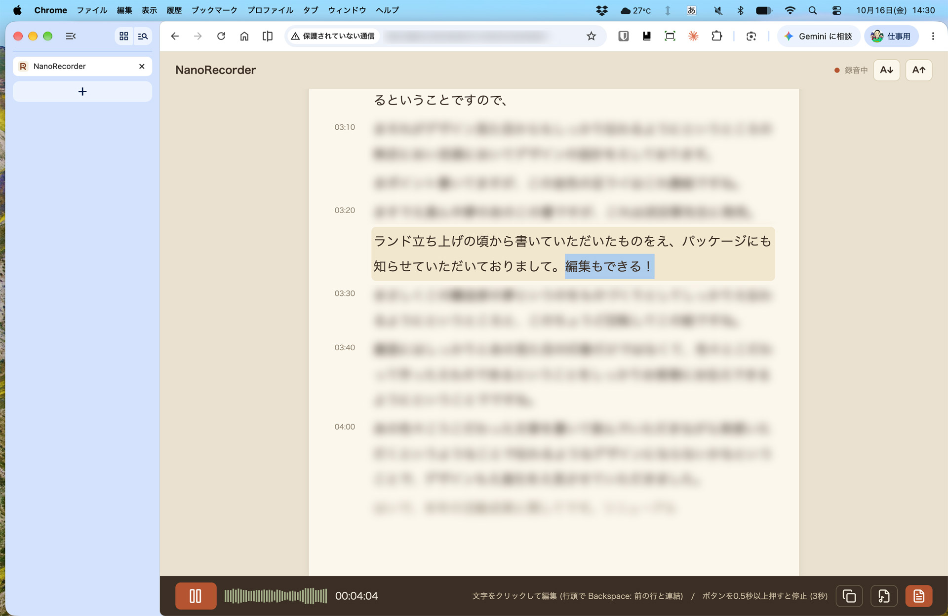The image size is (948, 616).
Task: Click the browser forward arrow
Action: pyautogui.click(x=198, y=36)
